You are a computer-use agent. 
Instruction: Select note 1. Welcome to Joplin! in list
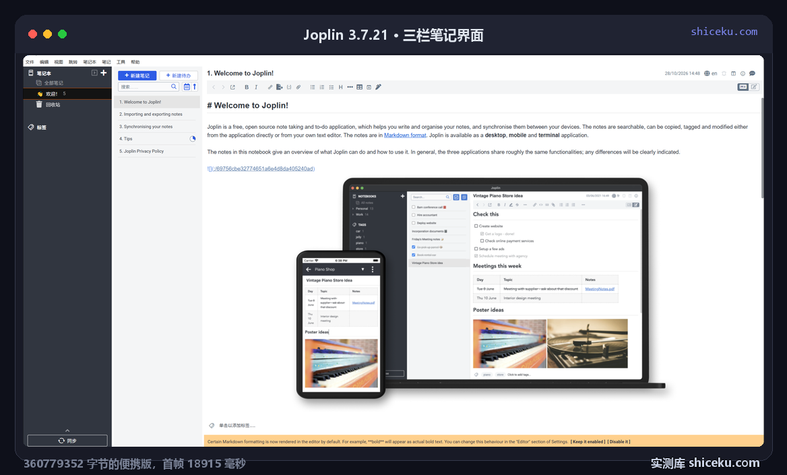(x=156, y=102)
